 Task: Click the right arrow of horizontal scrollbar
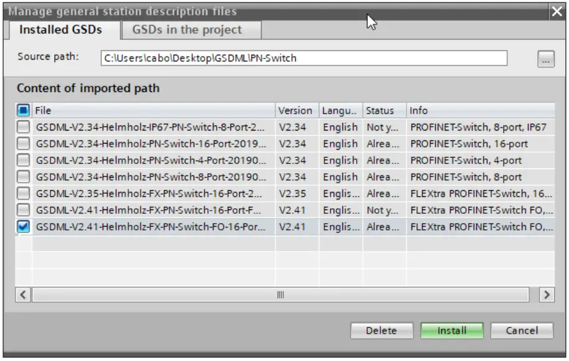[547, 295]
